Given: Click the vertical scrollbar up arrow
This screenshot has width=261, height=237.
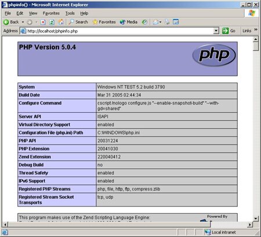Looking at the screenshot, I should point(256,39).
